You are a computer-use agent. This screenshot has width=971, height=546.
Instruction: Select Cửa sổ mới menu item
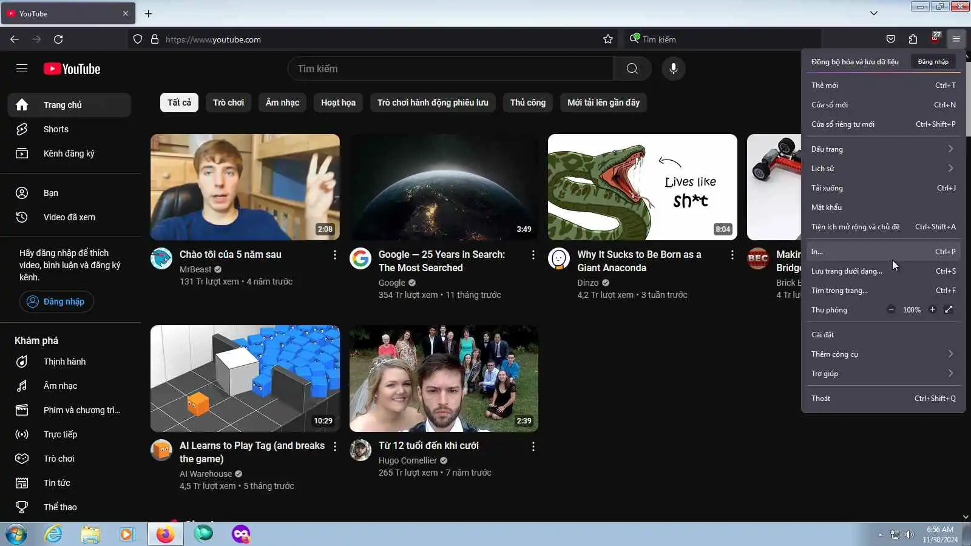[x=883, y=105]
